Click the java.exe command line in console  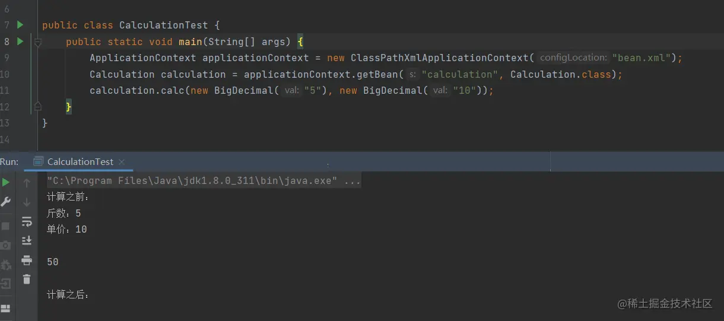pyautogui.click(x=204, y=181)
